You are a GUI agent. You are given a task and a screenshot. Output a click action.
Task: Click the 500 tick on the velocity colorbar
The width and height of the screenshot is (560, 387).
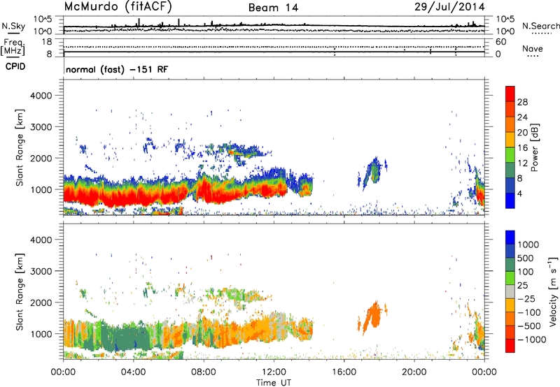526,258
